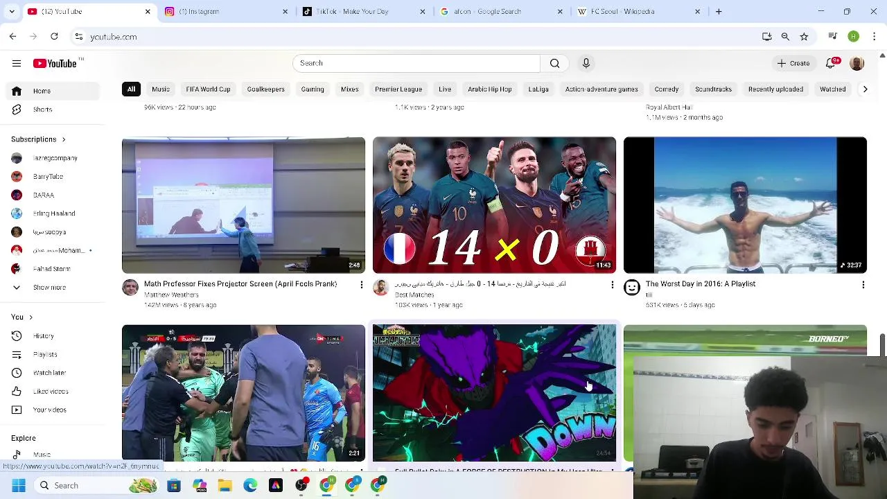This screenshot has width=887, height=499.
Task: Select the Gaming chip
Action: (x=313, y=89)
